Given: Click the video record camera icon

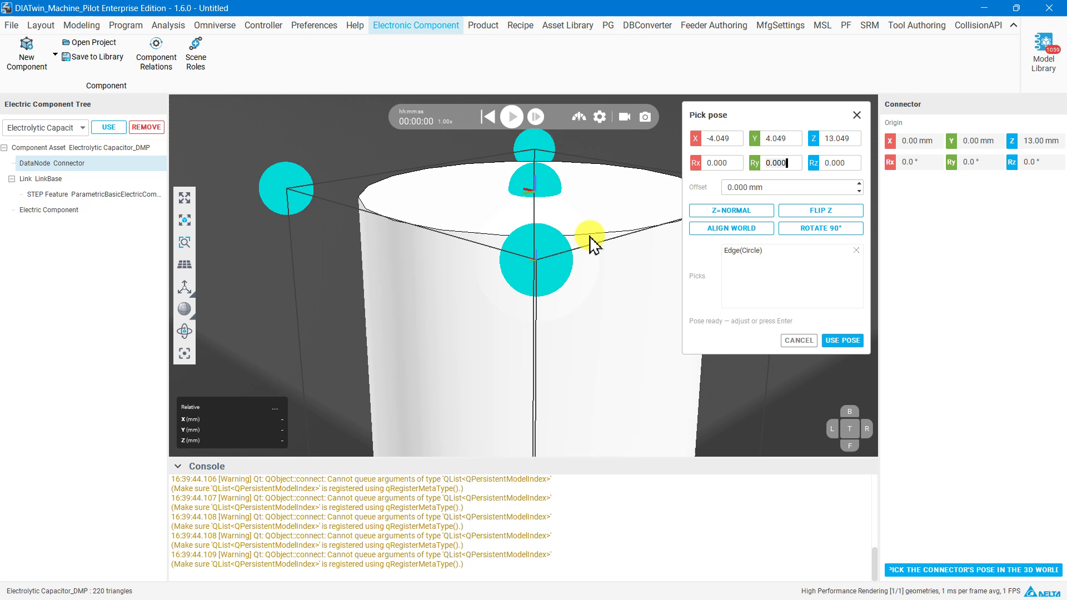Looking at the screenshot, I should (x=625, y=117).
